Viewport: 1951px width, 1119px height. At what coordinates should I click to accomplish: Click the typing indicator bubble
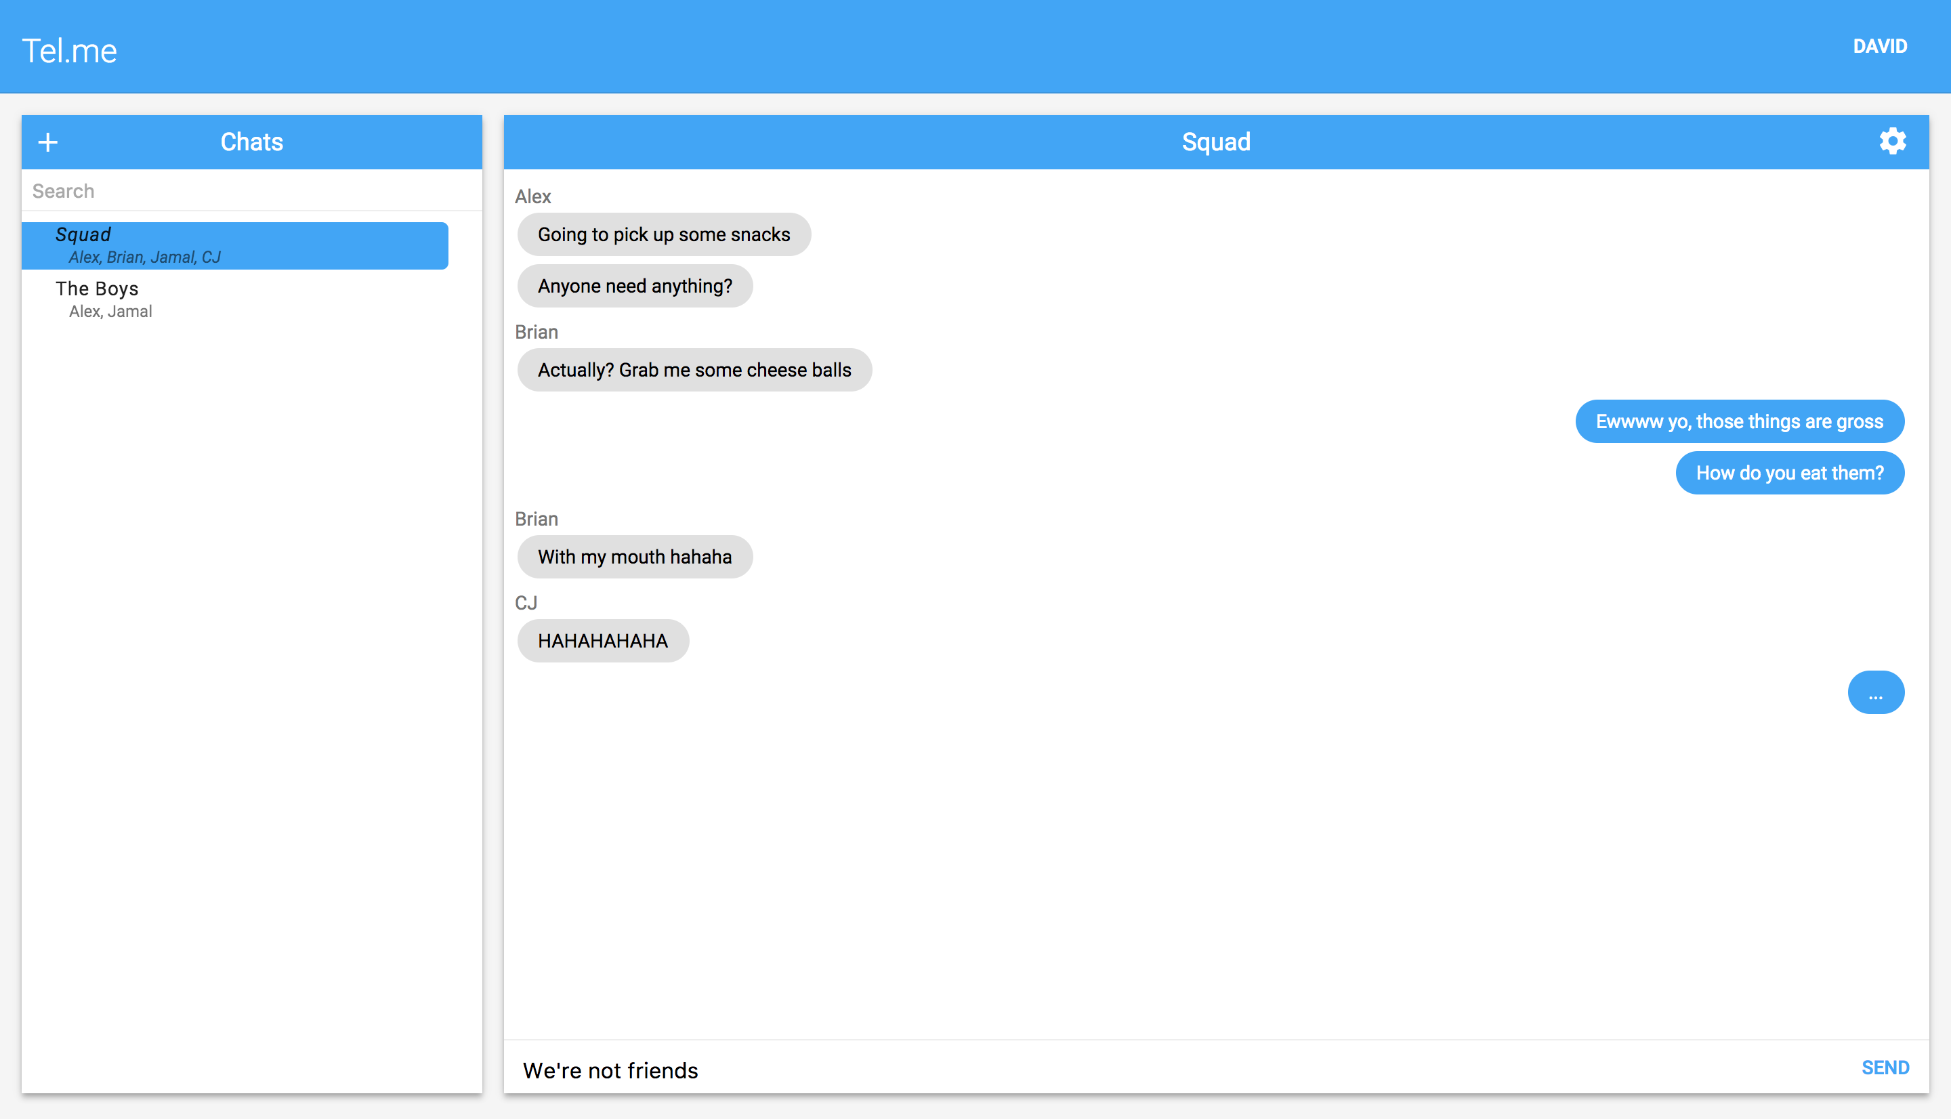(x=1875, y=692)
